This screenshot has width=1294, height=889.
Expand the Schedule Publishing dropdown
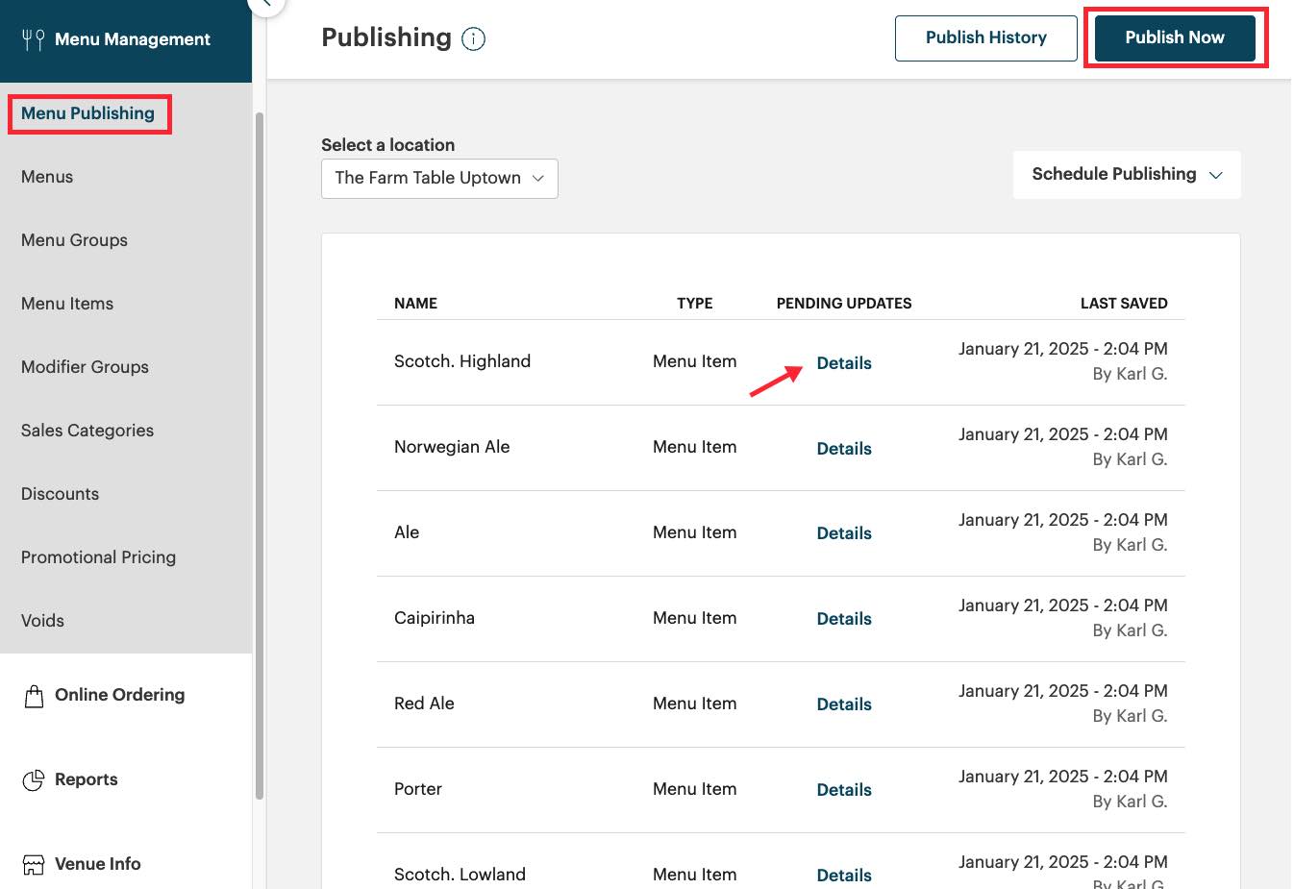[1126, 174]
